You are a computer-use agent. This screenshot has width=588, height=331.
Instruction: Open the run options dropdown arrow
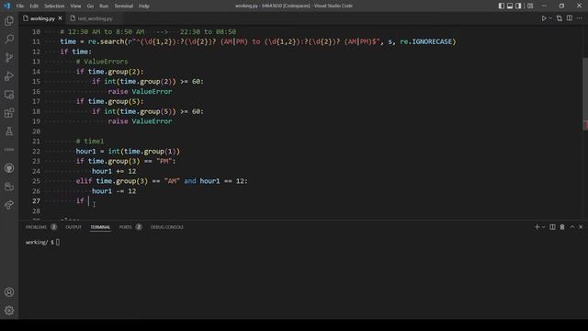[550, 18]
